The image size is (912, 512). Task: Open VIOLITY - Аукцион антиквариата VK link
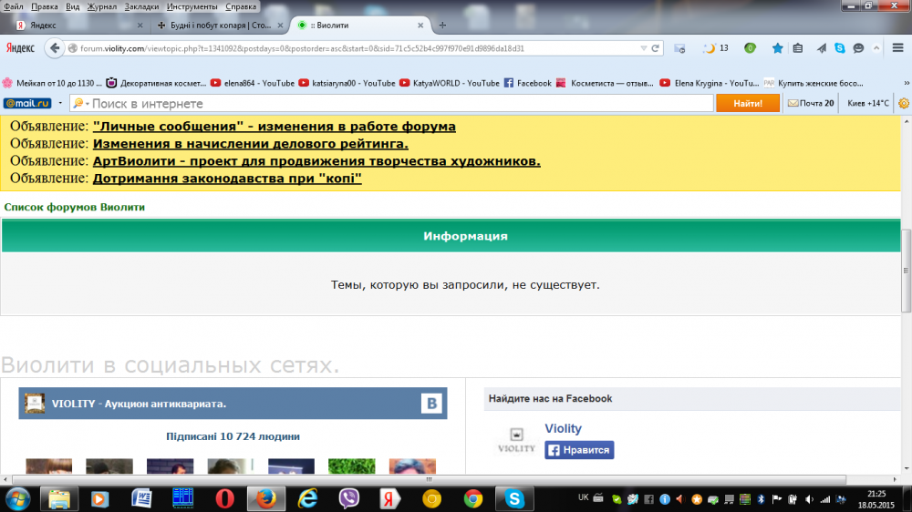pyautogui.click(x=139, y=404)
